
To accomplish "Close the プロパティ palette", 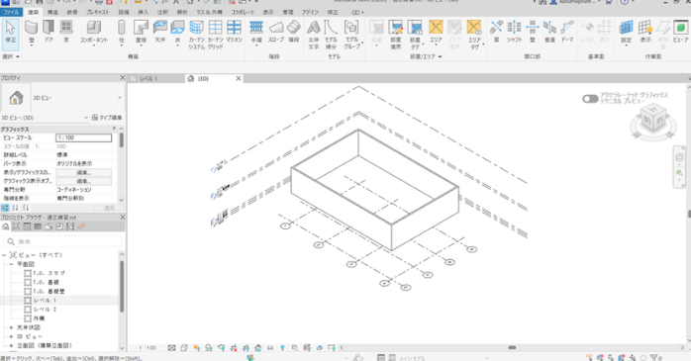I will 123,77.
